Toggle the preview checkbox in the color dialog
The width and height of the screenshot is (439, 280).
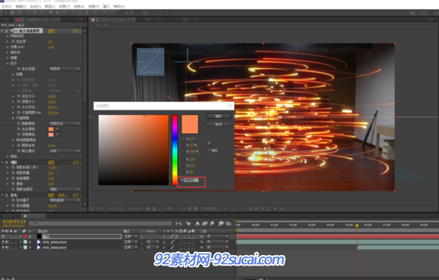click(209, 151)
